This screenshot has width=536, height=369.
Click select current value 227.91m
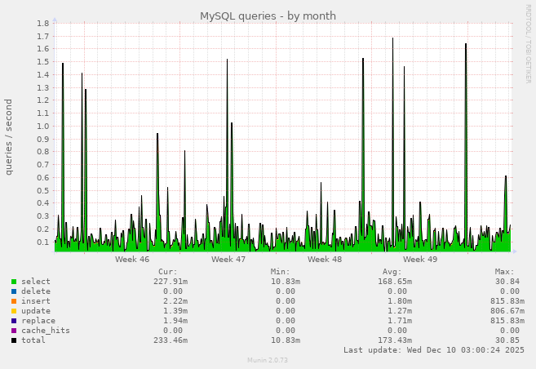tap(171, 282)
